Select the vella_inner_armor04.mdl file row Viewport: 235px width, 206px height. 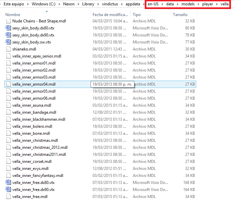[x=34, y=84]
